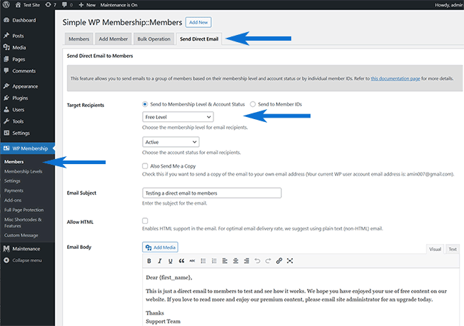
Task: Collapse the WordPress admin menu
Action: [27, 260]
